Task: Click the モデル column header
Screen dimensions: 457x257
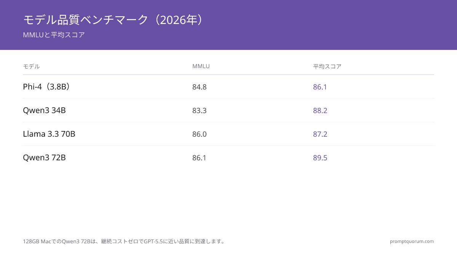Action: 31,66
